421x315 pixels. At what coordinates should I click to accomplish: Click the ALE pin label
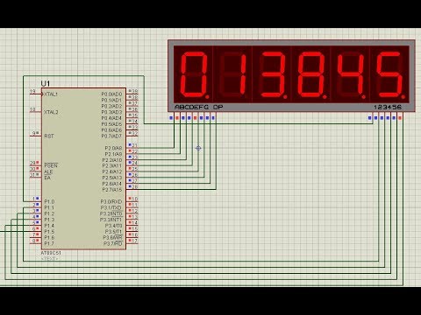[x=48, y=171]
